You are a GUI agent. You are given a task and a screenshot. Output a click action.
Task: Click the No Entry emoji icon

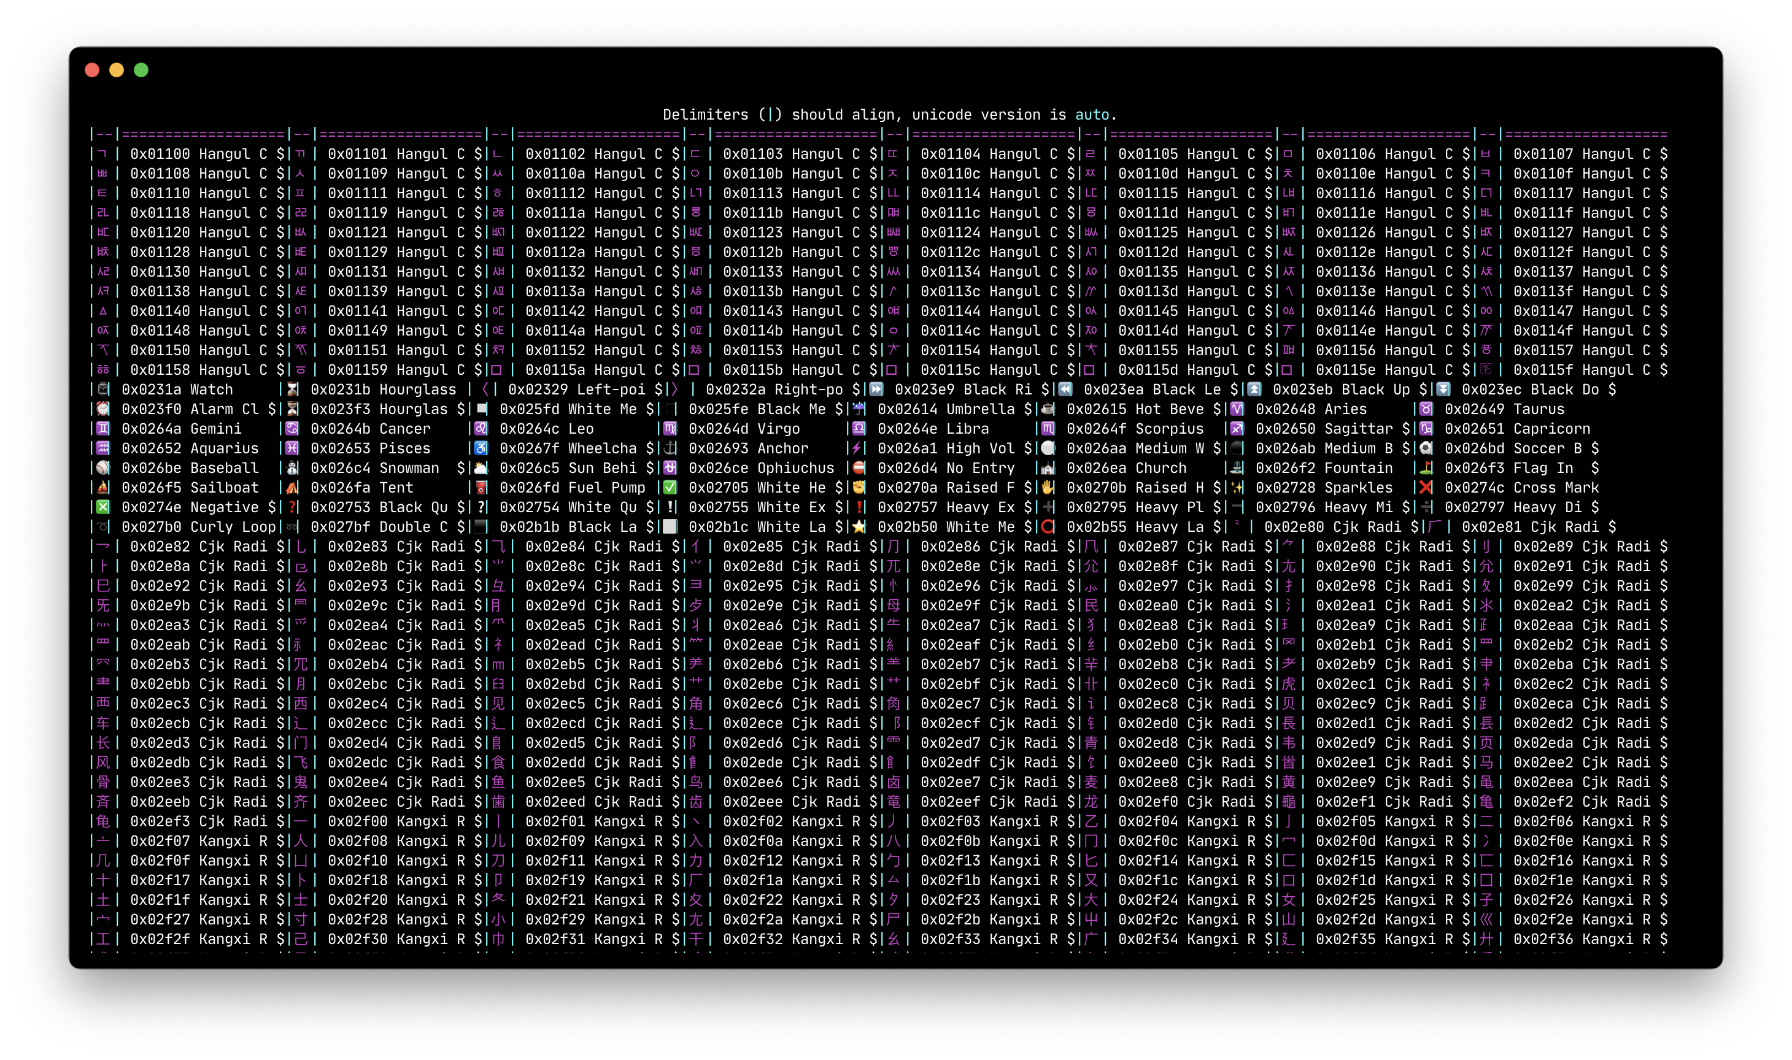pyautogui.click(x=859, y=468)
